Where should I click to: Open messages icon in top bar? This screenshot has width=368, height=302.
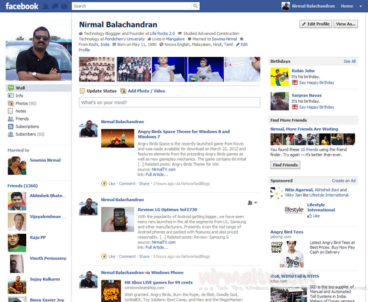(x=55, y=6)
